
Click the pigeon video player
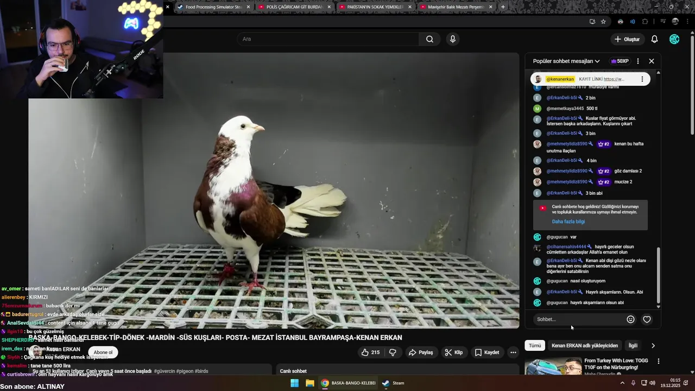pyautogui.click(x=274, y=190)
